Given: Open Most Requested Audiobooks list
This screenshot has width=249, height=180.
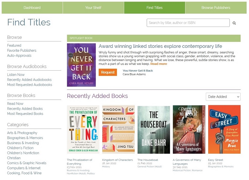Looking at the screenshot, I should tap(29, 85).
